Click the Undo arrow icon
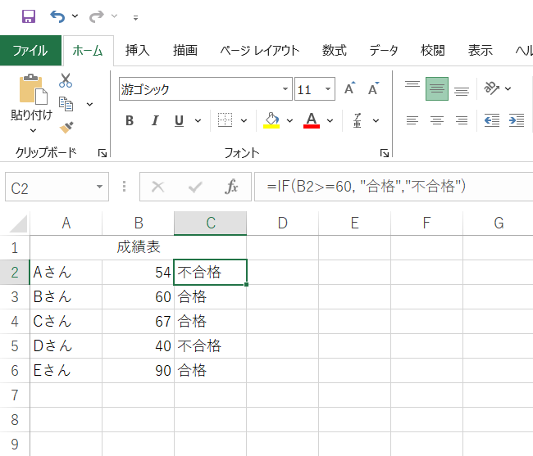The width and height of the screenshot is (533, 456). 57,16
